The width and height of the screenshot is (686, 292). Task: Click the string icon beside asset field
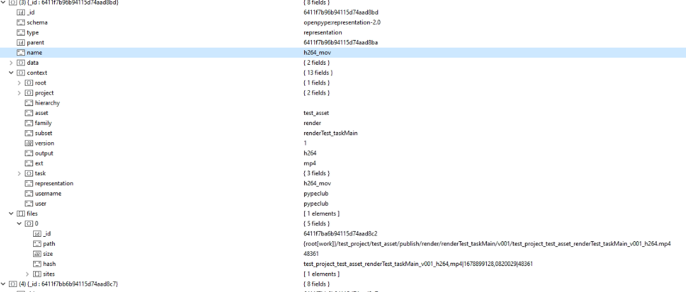pos(29,112)
